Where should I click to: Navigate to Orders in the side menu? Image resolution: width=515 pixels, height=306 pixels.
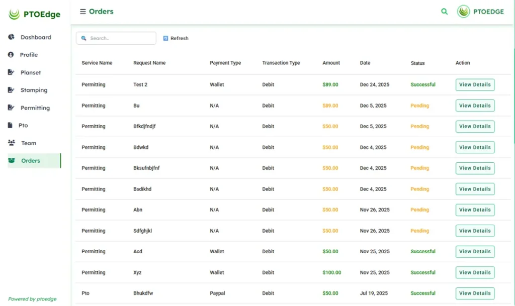pos(30,161)
